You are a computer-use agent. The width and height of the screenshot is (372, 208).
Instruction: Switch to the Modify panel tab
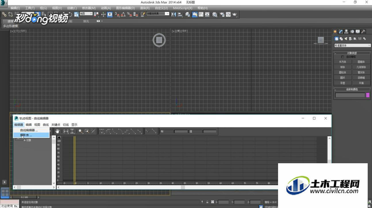pyautogui.click(x=341, y=32)
